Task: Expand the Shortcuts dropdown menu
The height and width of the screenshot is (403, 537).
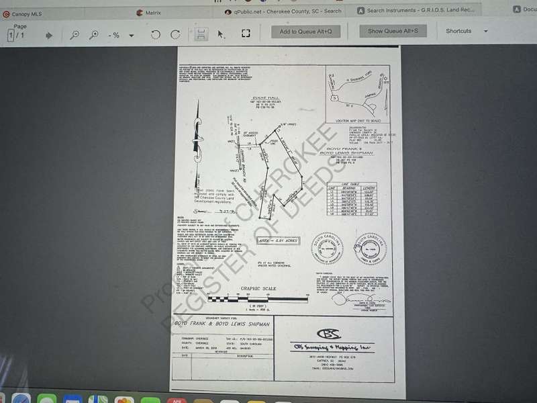Action: (485, 32)
